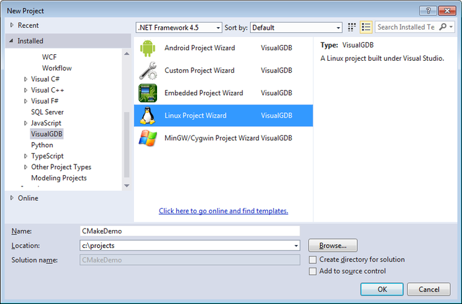
Task: Click the Visual C++ tree label
Action: 48,90
